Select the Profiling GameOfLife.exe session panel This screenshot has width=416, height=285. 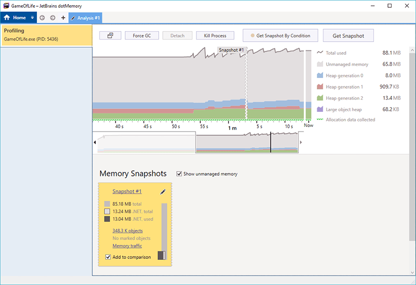point(46,35)
